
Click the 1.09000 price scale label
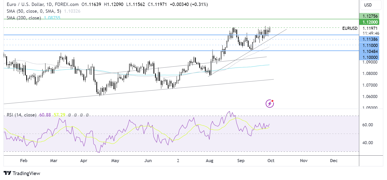[x=370, y=62]
